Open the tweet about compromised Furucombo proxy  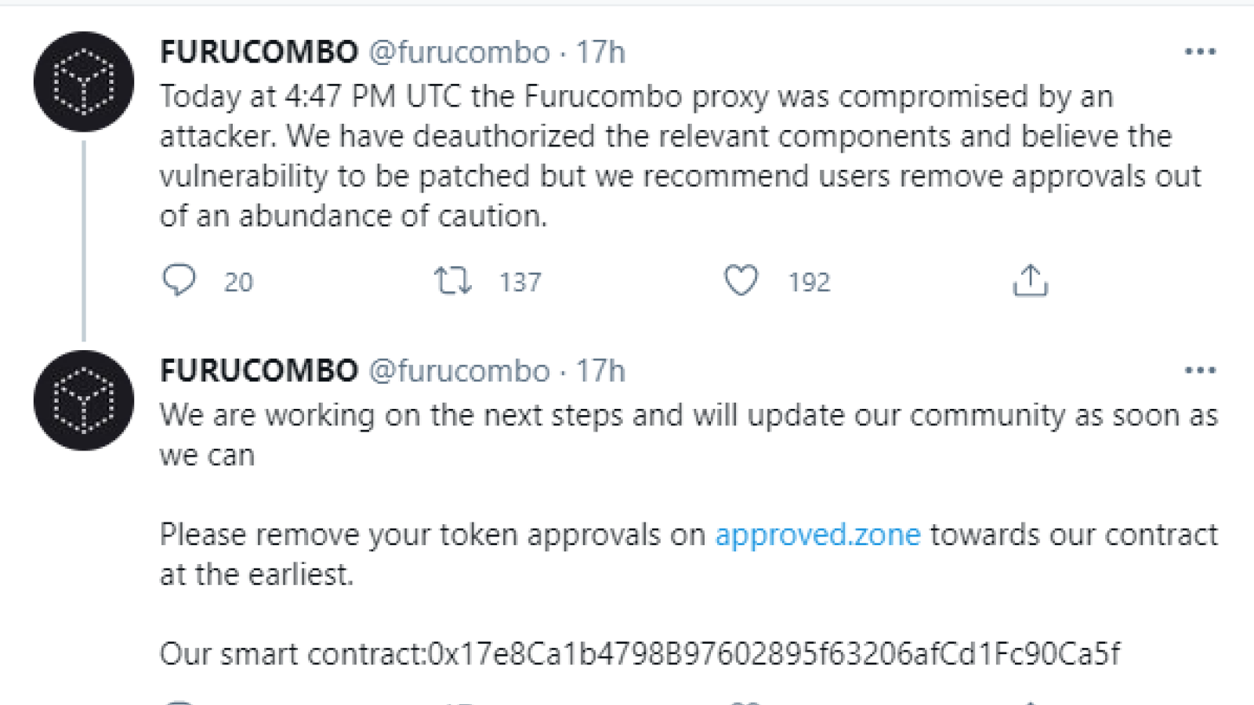(x=680, y=156)
